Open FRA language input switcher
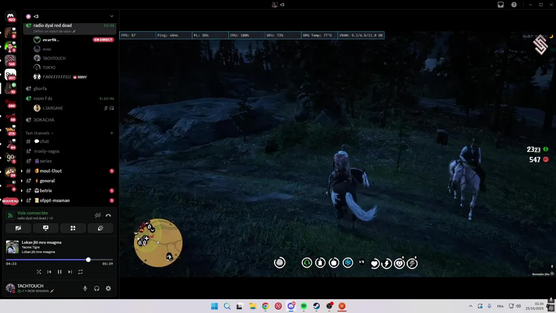This screenshot has width=556, height=313. pos(500,306)
